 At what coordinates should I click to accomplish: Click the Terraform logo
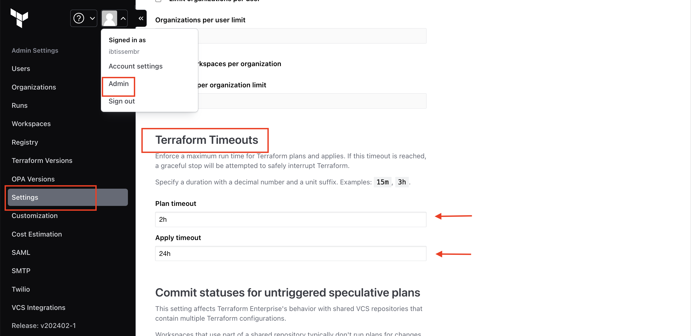[x=19, y=18]
